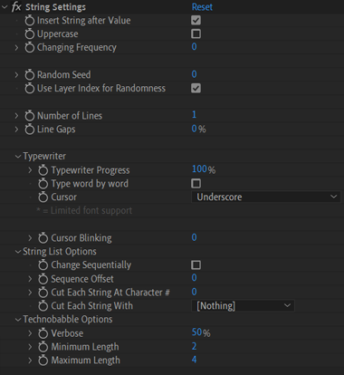Open the Cut Each String With dropdown

pyautogui.click(x=243, y=305)
